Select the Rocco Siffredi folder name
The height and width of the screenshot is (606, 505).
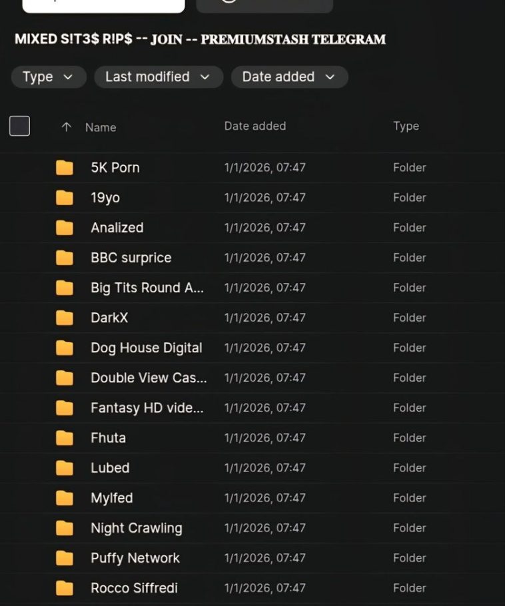click(x=134, y=588)
